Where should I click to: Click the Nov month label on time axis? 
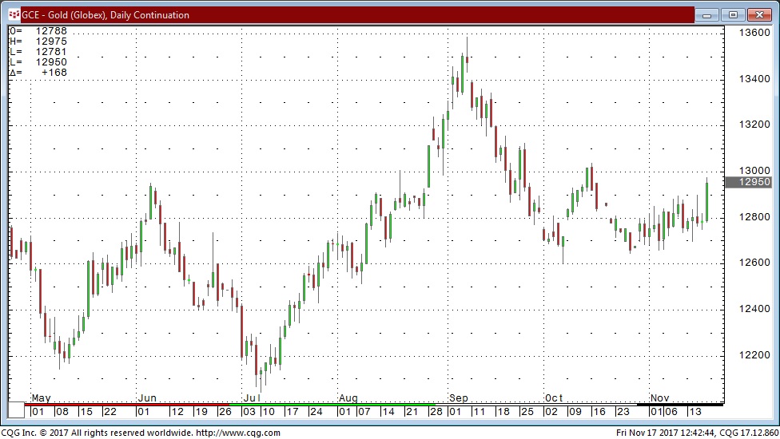click(x=659, y=397)
